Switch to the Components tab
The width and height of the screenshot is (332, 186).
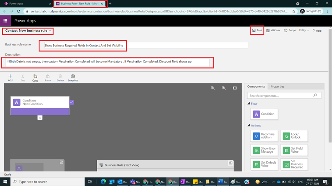pyautogui.click(x=256, y=87)
